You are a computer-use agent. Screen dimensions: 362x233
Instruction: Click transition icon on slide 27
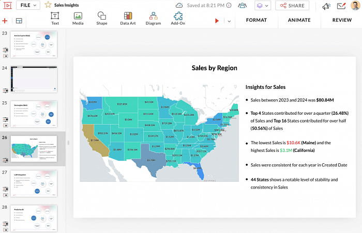[5, 189]
